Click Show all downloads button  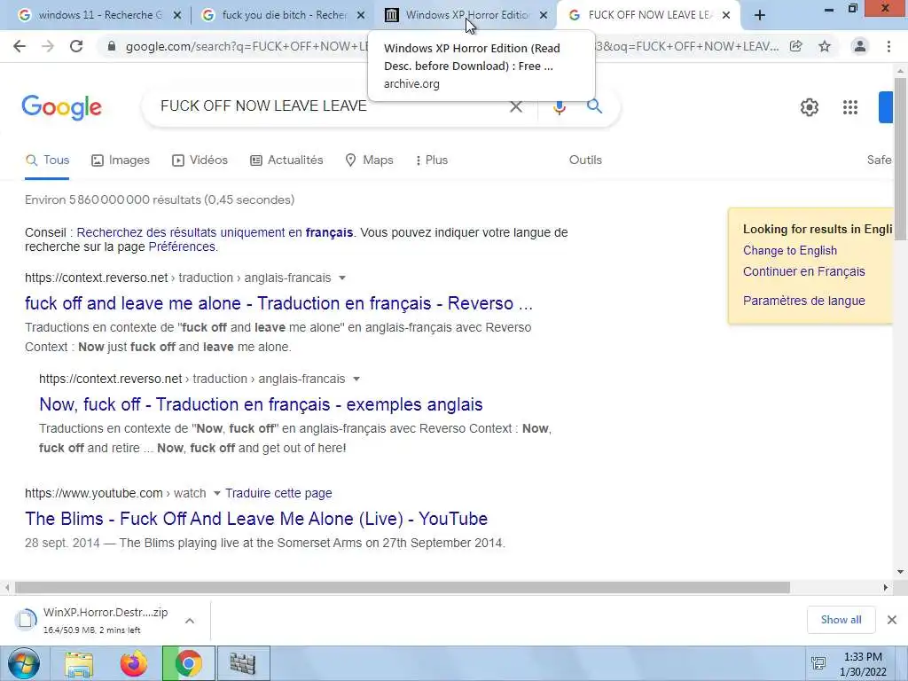tap(841, 620)
